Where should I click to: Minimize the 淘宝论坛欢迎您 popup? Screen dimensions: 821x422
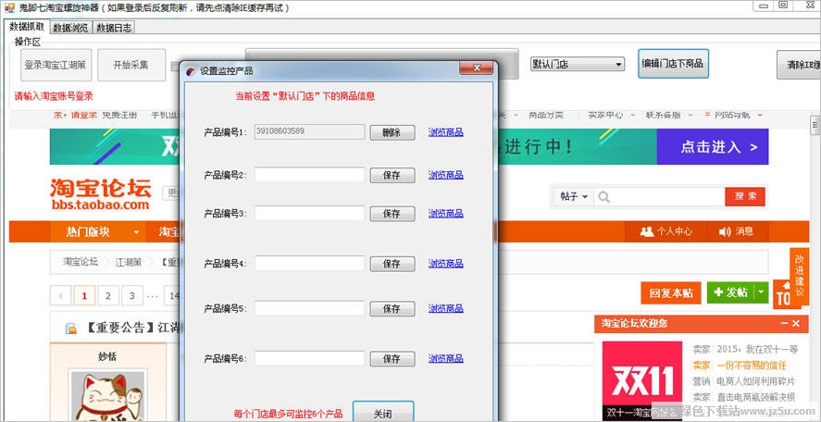784,324
